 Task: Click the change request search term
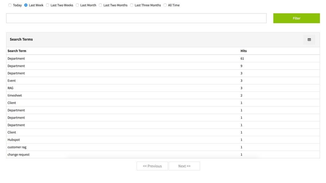[x=18, y=155]
